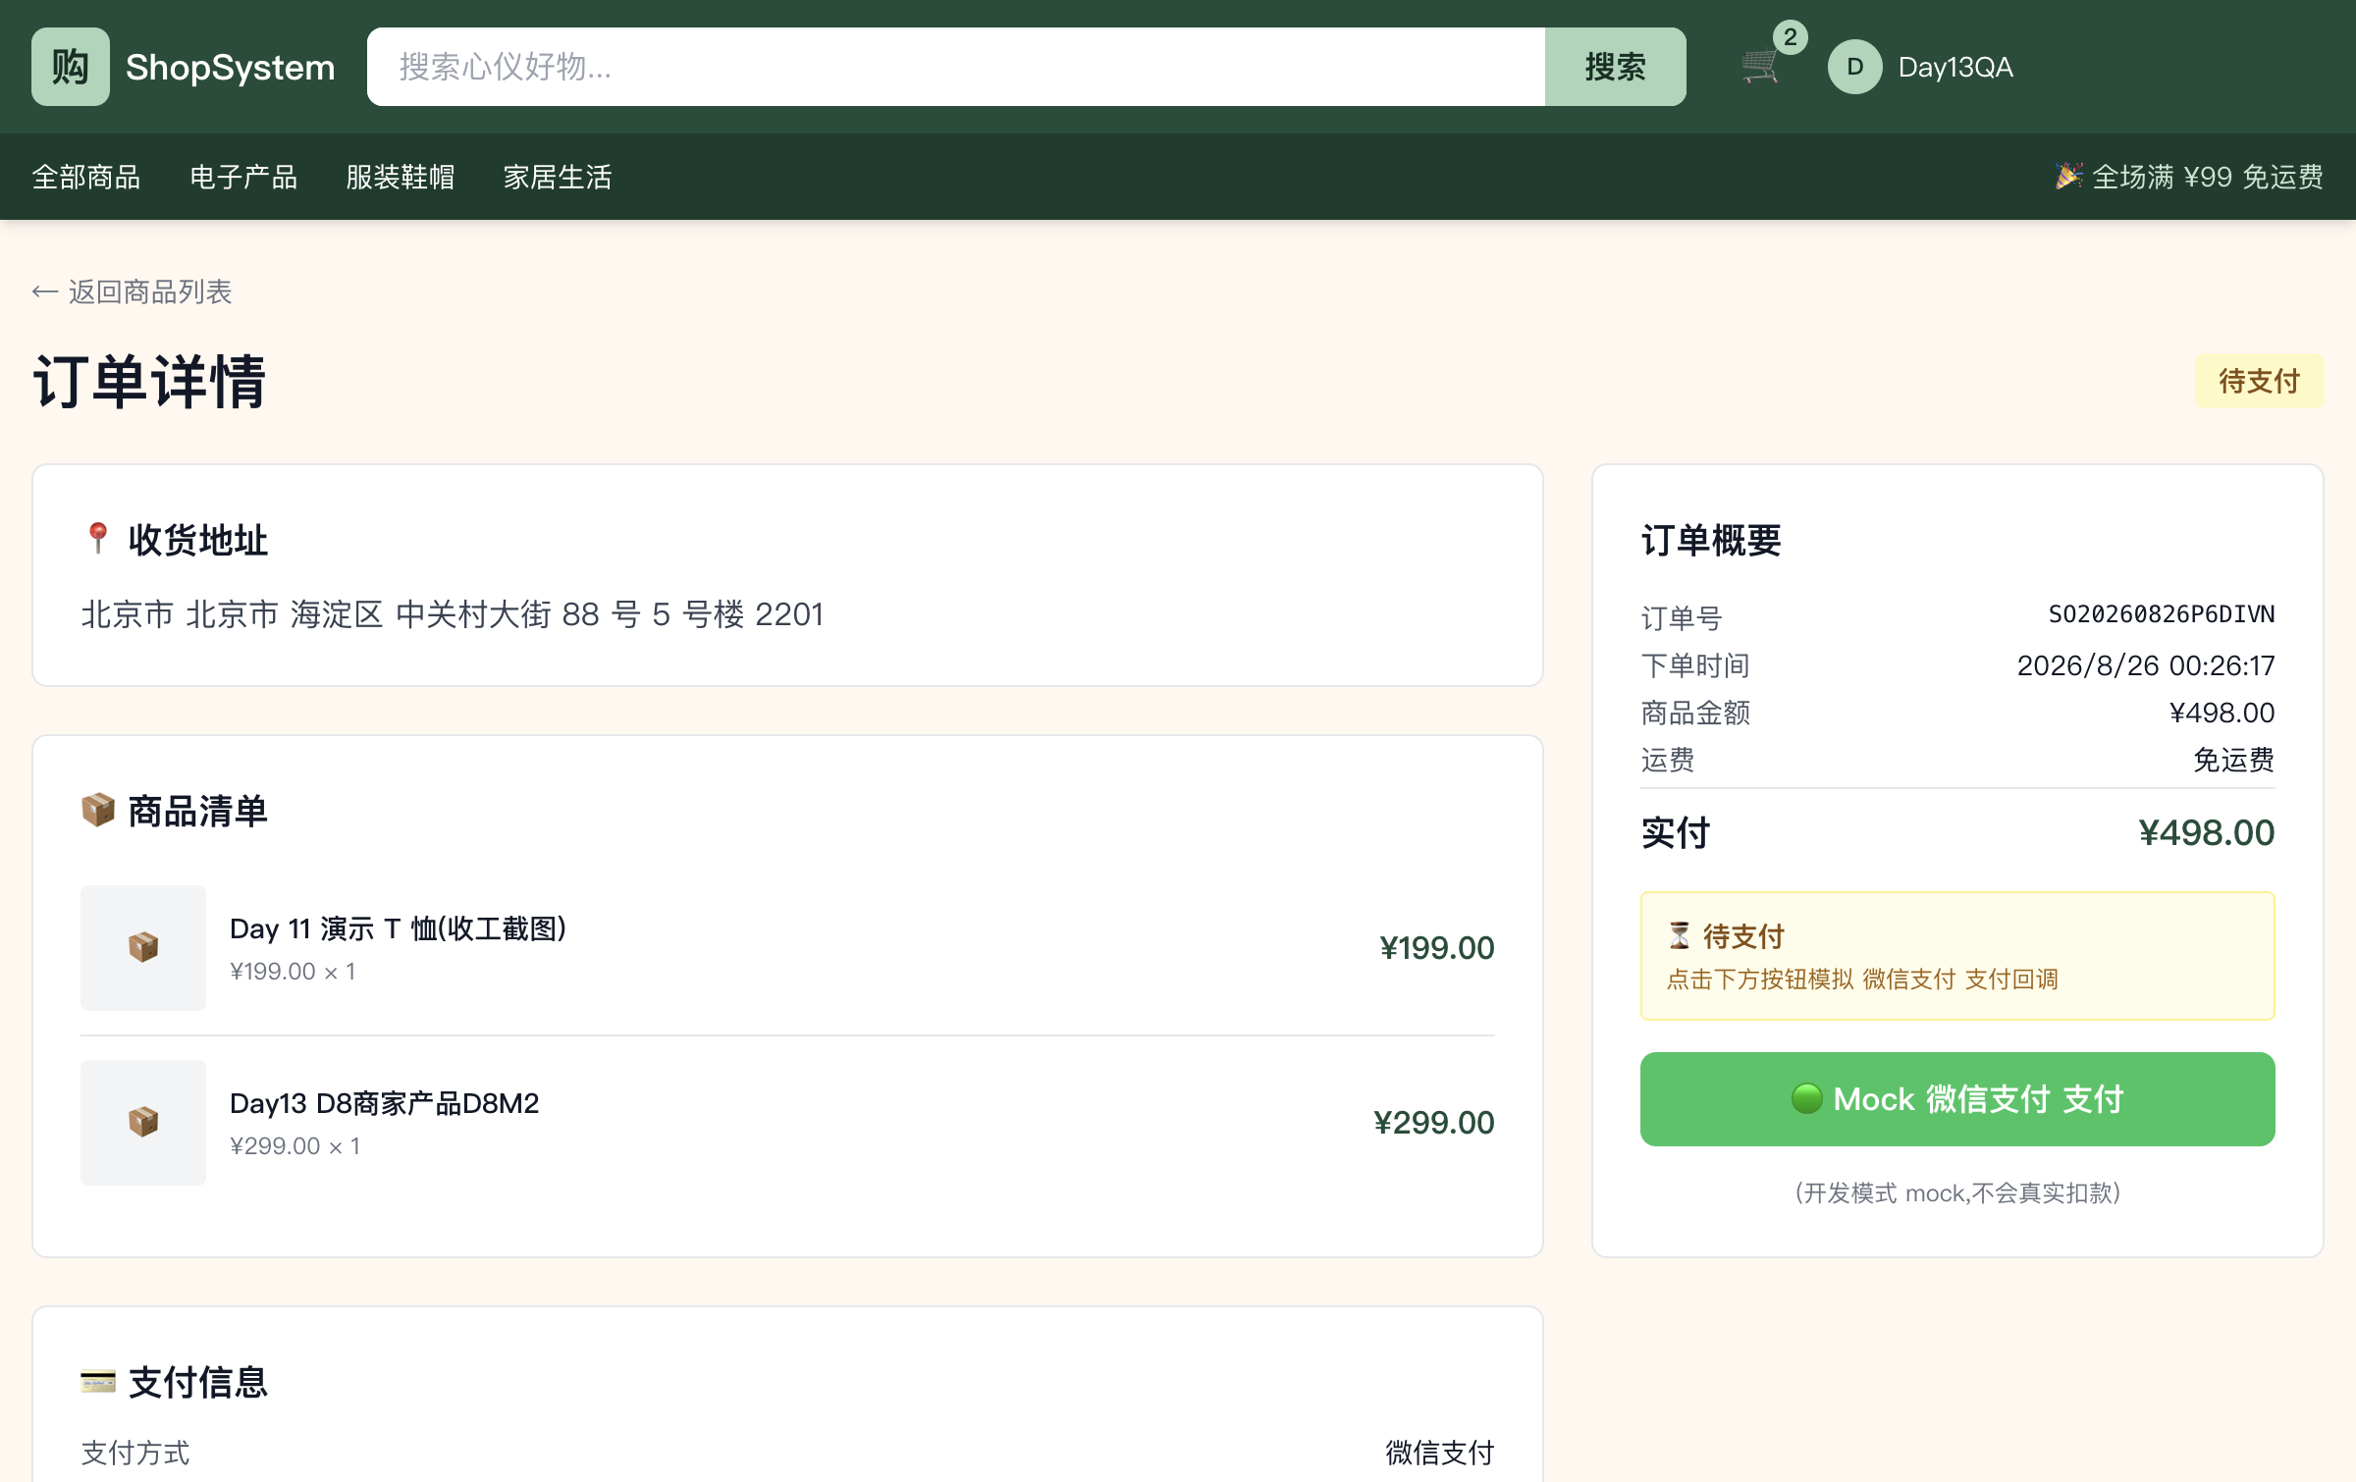
Task: Click the ShopSystem logo icon
Action: [x=70, y=67]
